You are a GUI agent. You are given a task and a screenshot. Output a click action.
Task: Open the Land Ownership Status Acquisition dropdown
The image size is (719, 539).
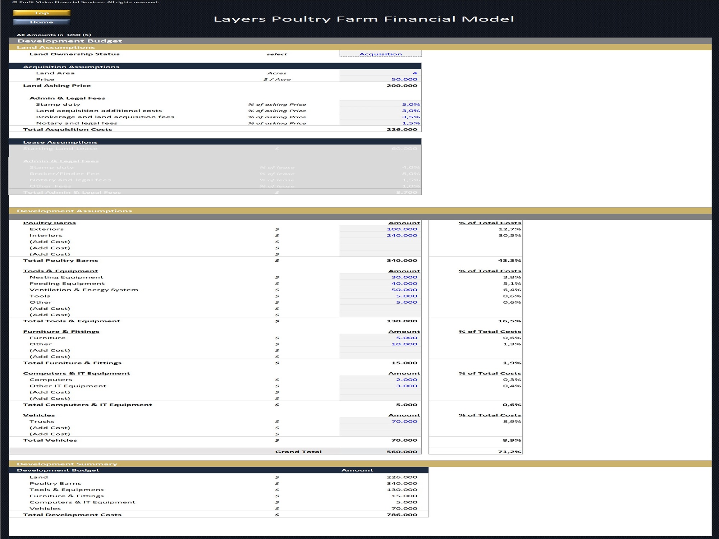380,54
